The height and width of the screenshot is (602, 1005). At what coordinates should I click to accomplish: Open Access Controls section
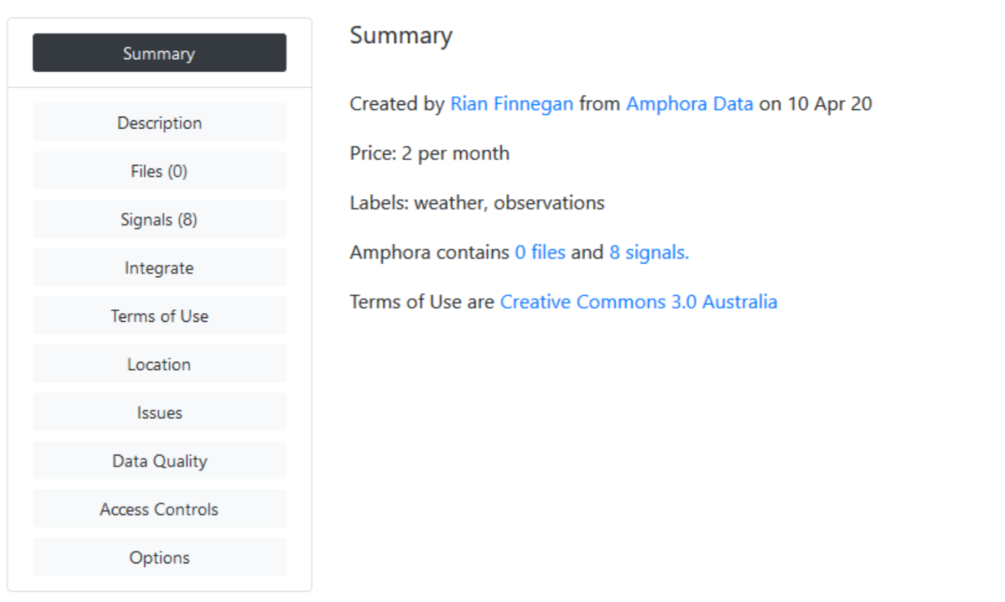point(159,509)
